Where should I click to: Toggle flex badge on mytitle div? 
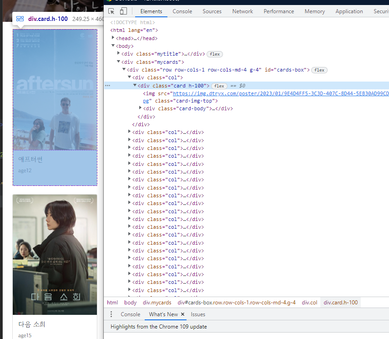tap(215, 54)
